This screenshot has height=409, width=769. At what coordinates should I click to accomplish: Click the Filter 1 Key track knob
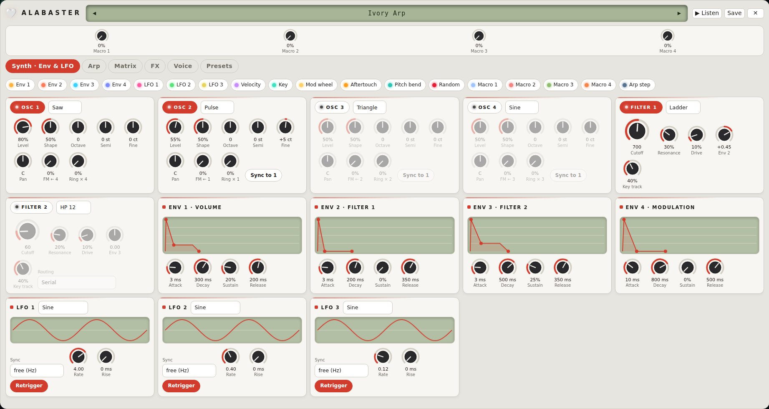[x=632, y=168]
